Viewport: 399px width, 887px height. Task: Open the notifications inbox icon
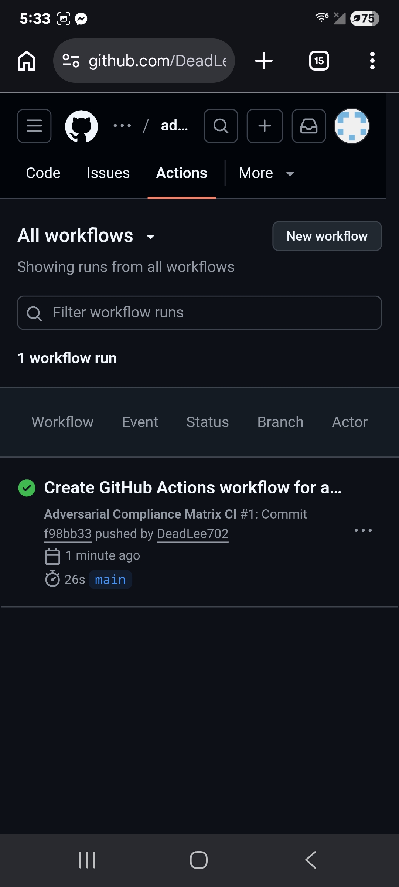[309, 126]
